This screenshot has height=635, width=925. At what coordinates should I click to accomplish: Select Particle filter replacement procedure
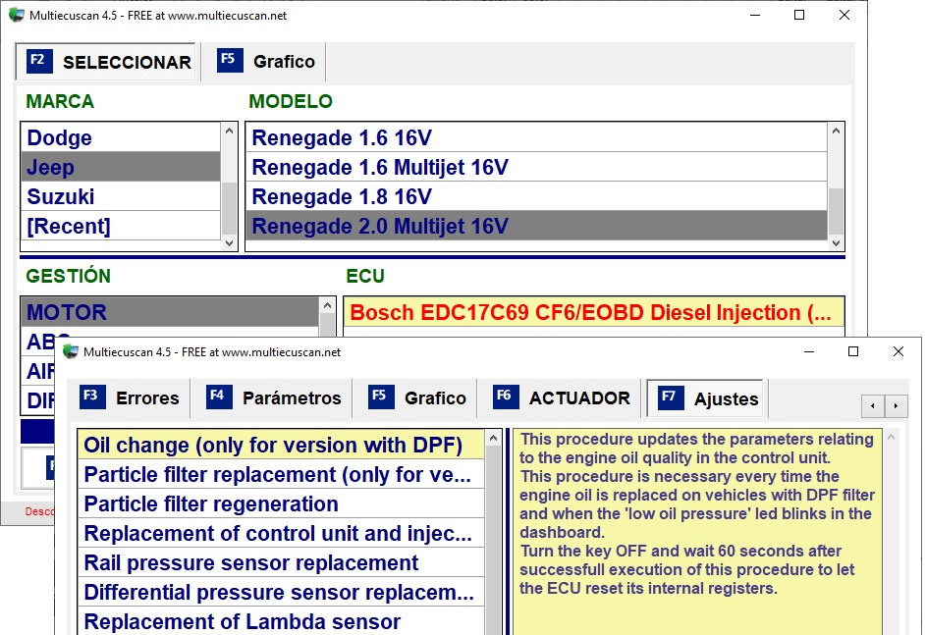coord(282,474)
